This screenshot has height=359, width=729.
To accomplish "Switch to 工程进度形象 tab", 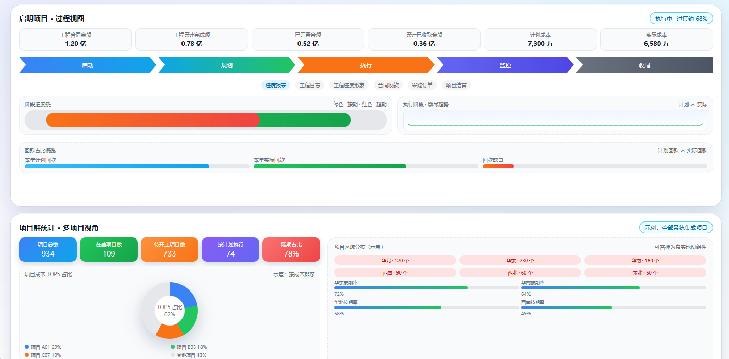I will (x=349, y=86).
